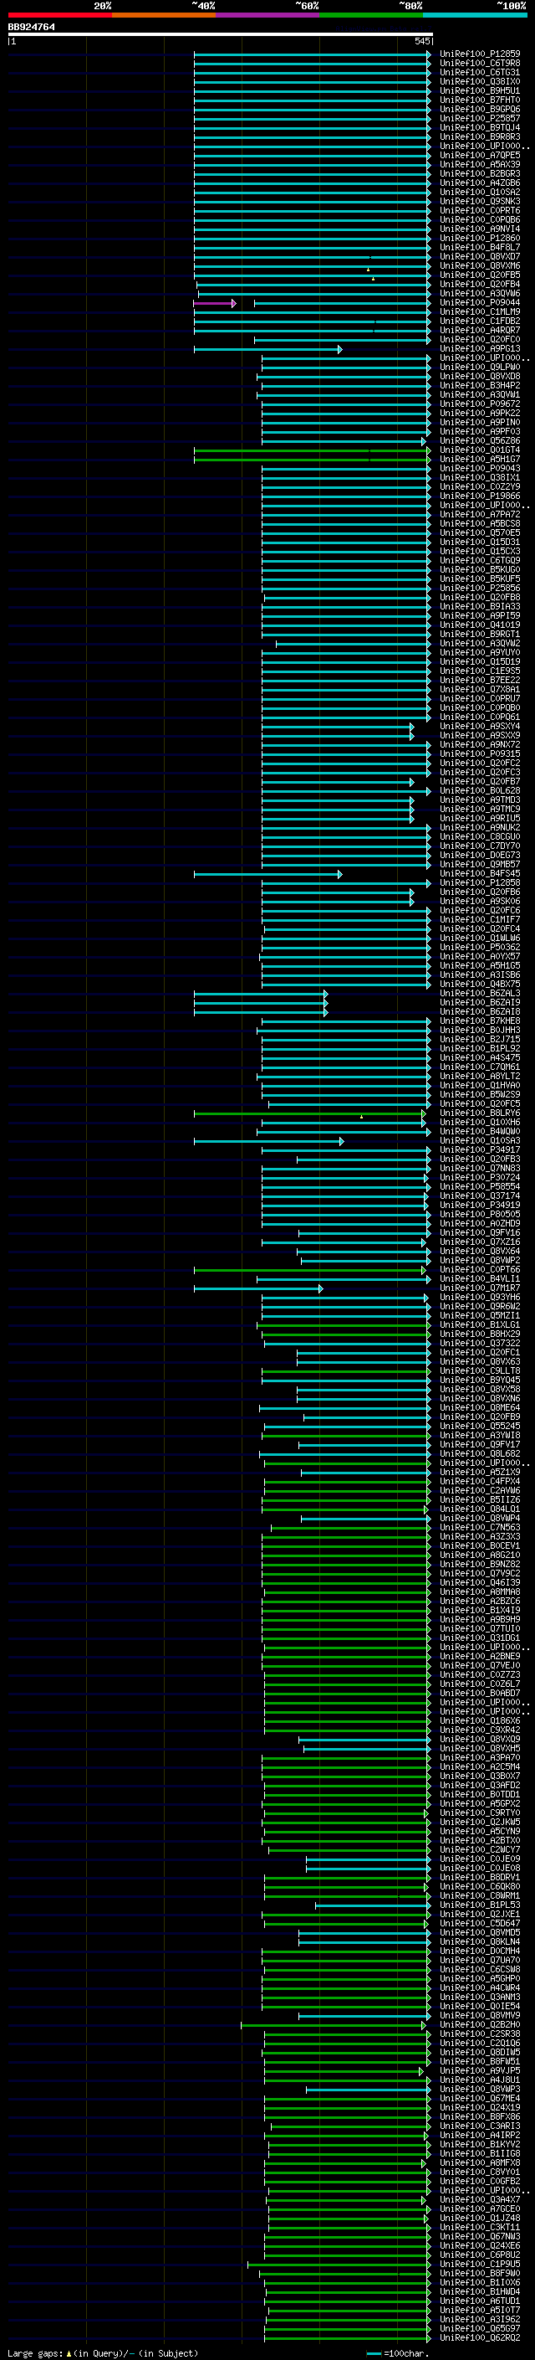Click the cyan ~100% identity legend segment
535x2360 pixels.
[475, 15]
